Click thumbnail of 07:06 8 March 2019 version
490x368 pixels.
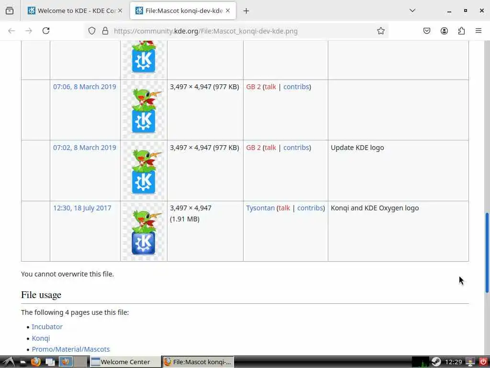(x=144, y=110)
